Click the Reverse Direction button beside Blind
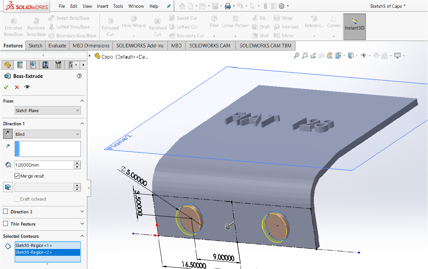 (8, 134)
